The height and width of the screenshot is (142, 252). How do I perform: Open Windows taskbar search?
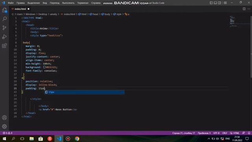pyautogui.click(x=13, y=138)
